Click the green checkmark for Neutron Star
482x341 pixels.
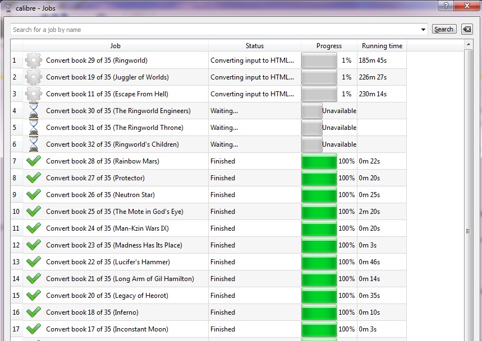tap(34, 195)
